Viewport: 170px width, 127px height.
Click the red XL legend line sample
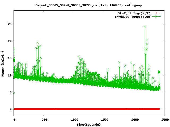click(156, 13)
